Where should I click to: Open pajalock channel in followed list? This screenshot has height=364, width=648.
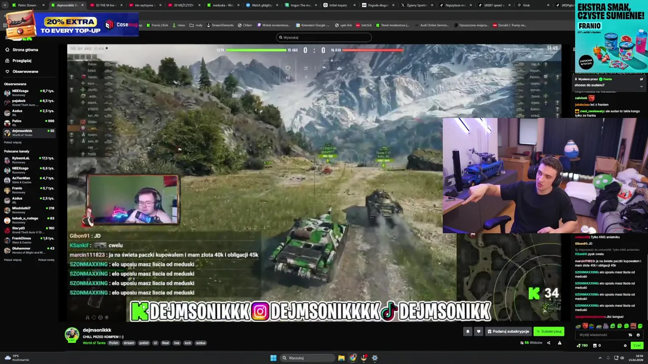coord(29,103)
